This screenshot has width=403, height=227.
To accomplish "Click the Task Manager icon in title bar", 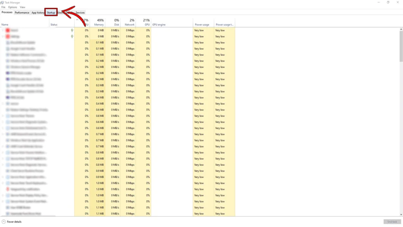I will 2,2.
